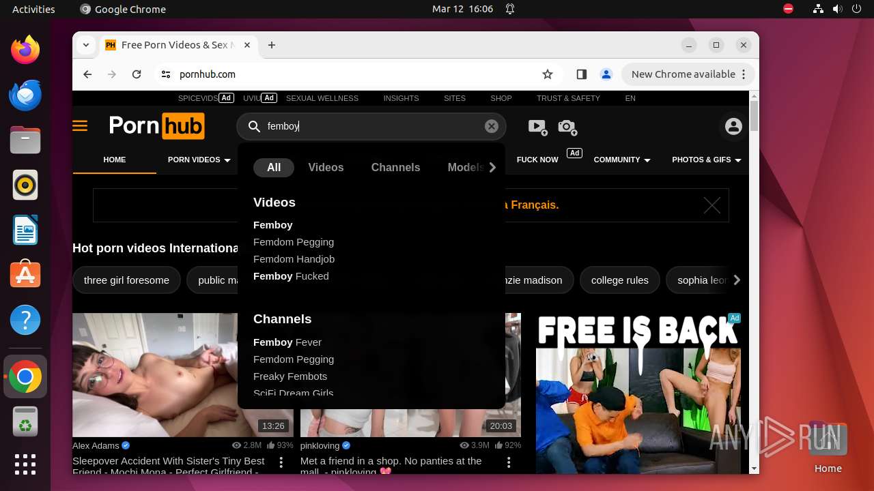
Task: Select the 'three girl foresome' tag pill
Action: [x=126, y=280]
